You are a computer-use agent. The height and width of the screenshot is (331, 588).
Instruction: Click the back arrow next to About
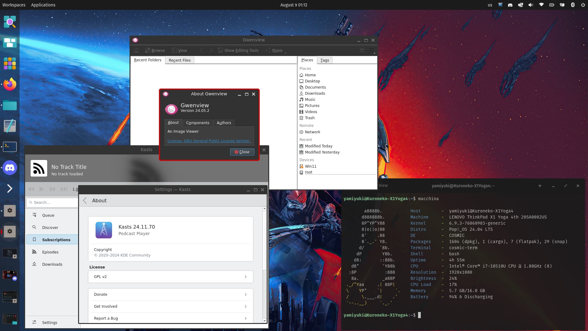point(85,200)
